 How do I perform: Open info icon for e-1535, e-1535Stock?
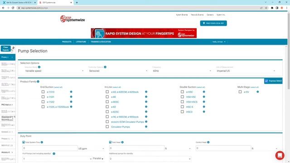click(x=71, y=107)
